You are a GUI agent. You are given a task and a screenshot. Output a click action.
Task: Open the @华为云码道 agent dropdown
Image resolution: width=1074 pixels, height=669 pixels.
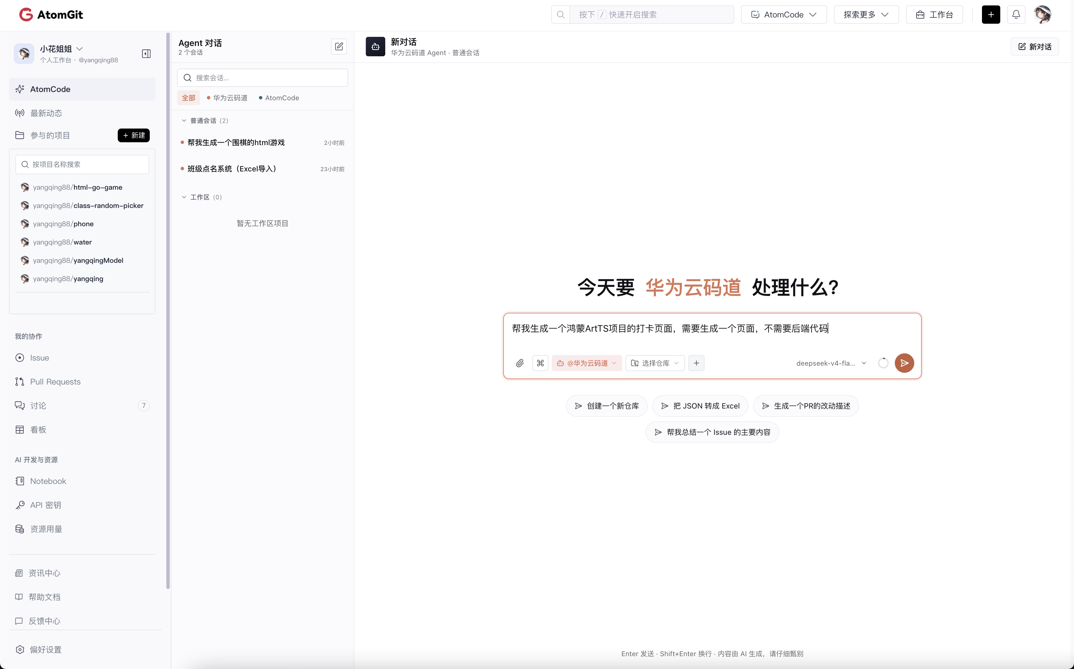[x=586, y=363]
